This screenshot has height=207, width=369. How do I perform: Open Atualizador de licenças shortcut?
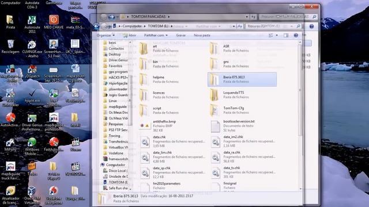pyautogui.click(x=10, y=195)
